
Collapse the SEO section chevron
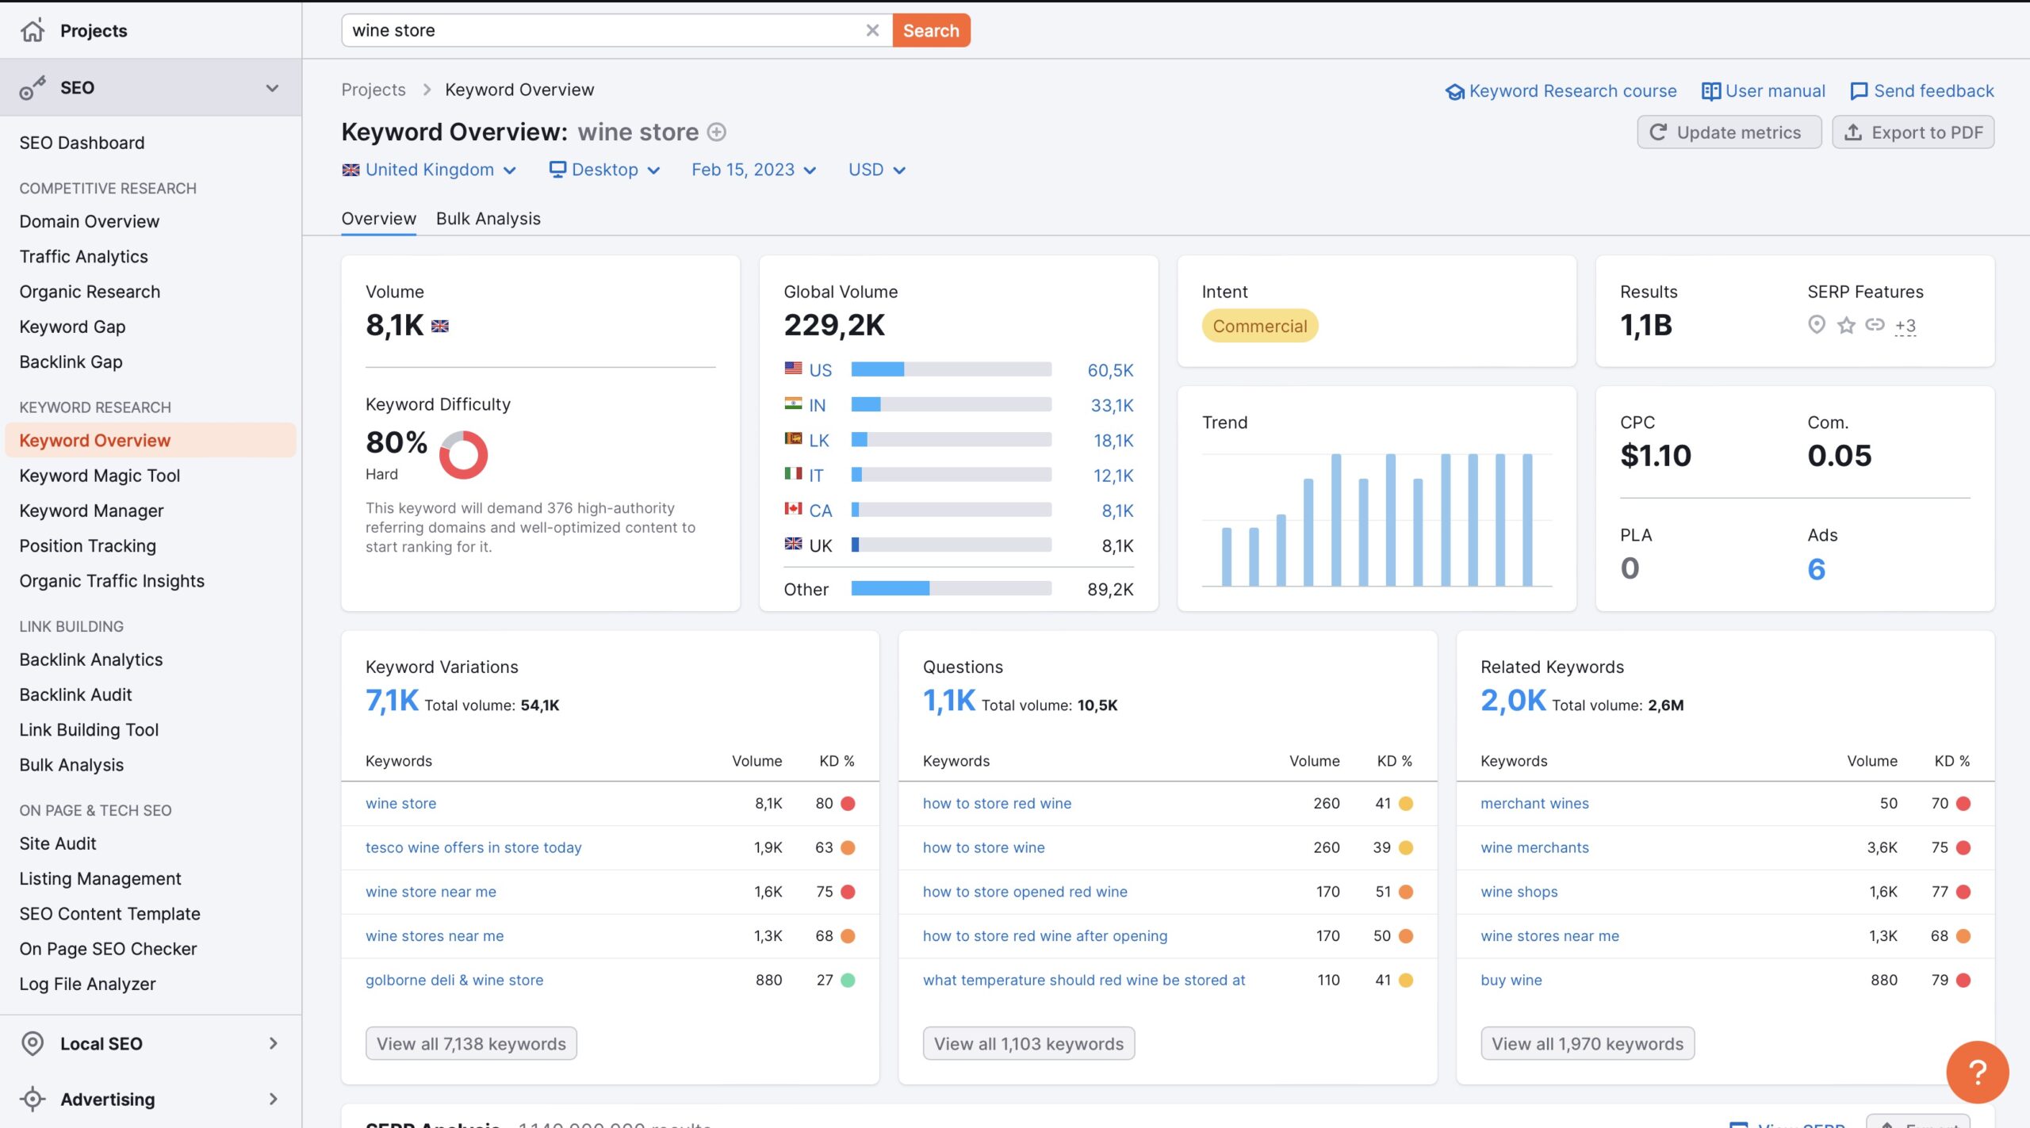point(272,88)
